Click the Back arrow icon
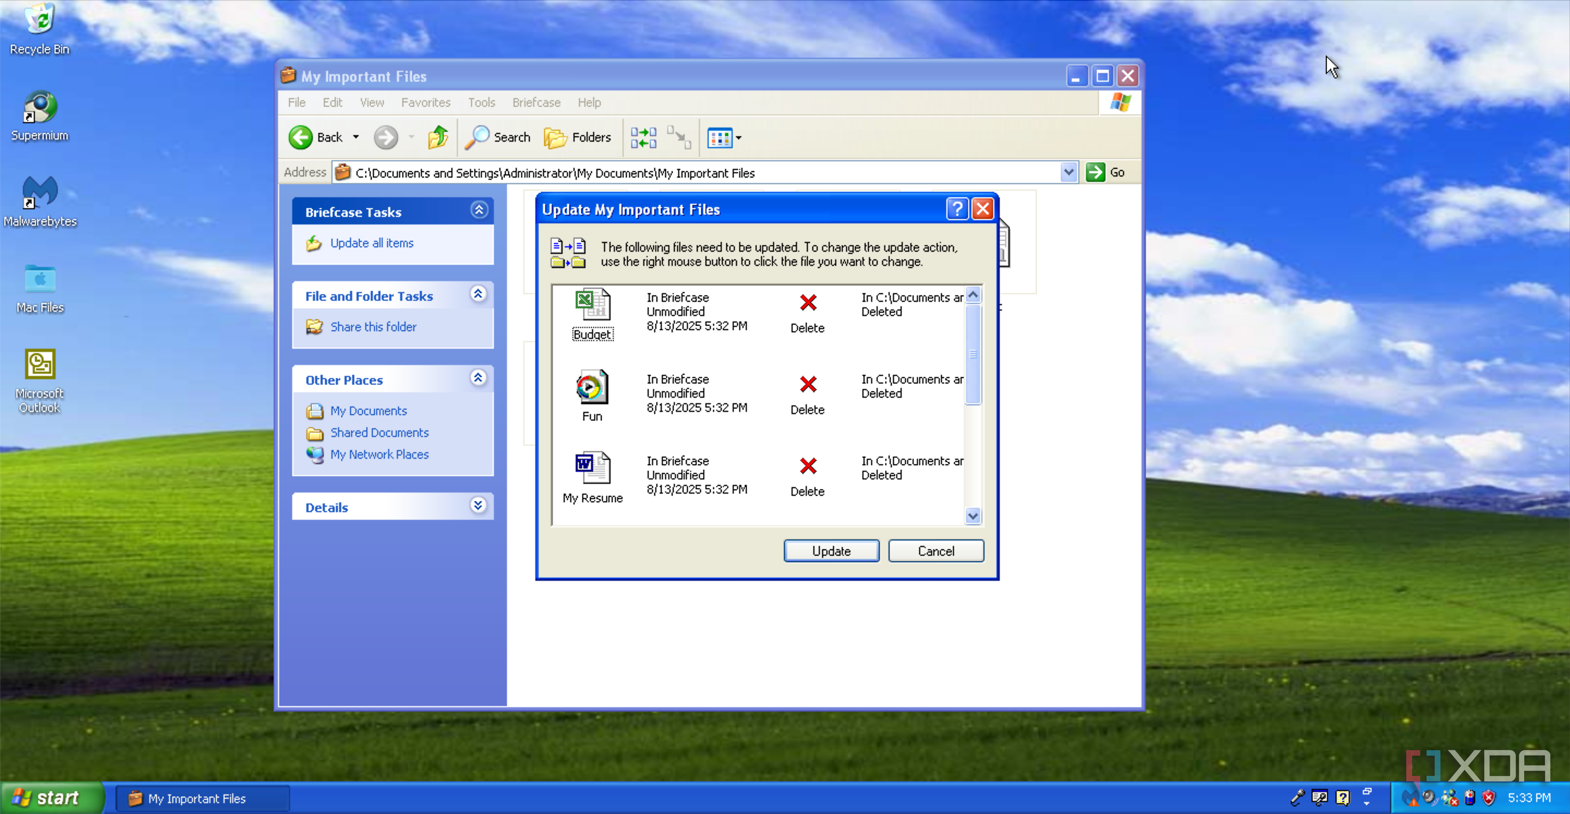Viewport: 1570px width, 814px height. click(300, 138)
